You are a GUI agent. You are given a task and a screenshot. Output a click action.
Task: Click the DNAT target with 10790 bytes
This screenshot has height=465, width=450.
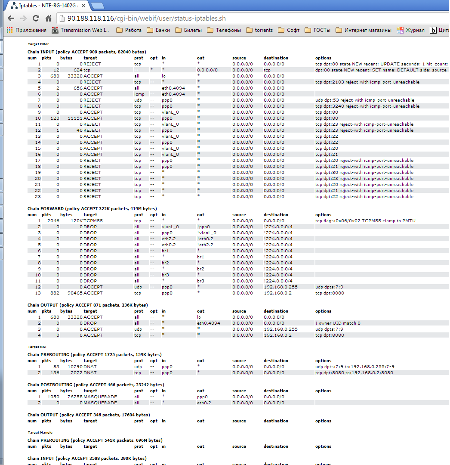(x=90, y=367)
